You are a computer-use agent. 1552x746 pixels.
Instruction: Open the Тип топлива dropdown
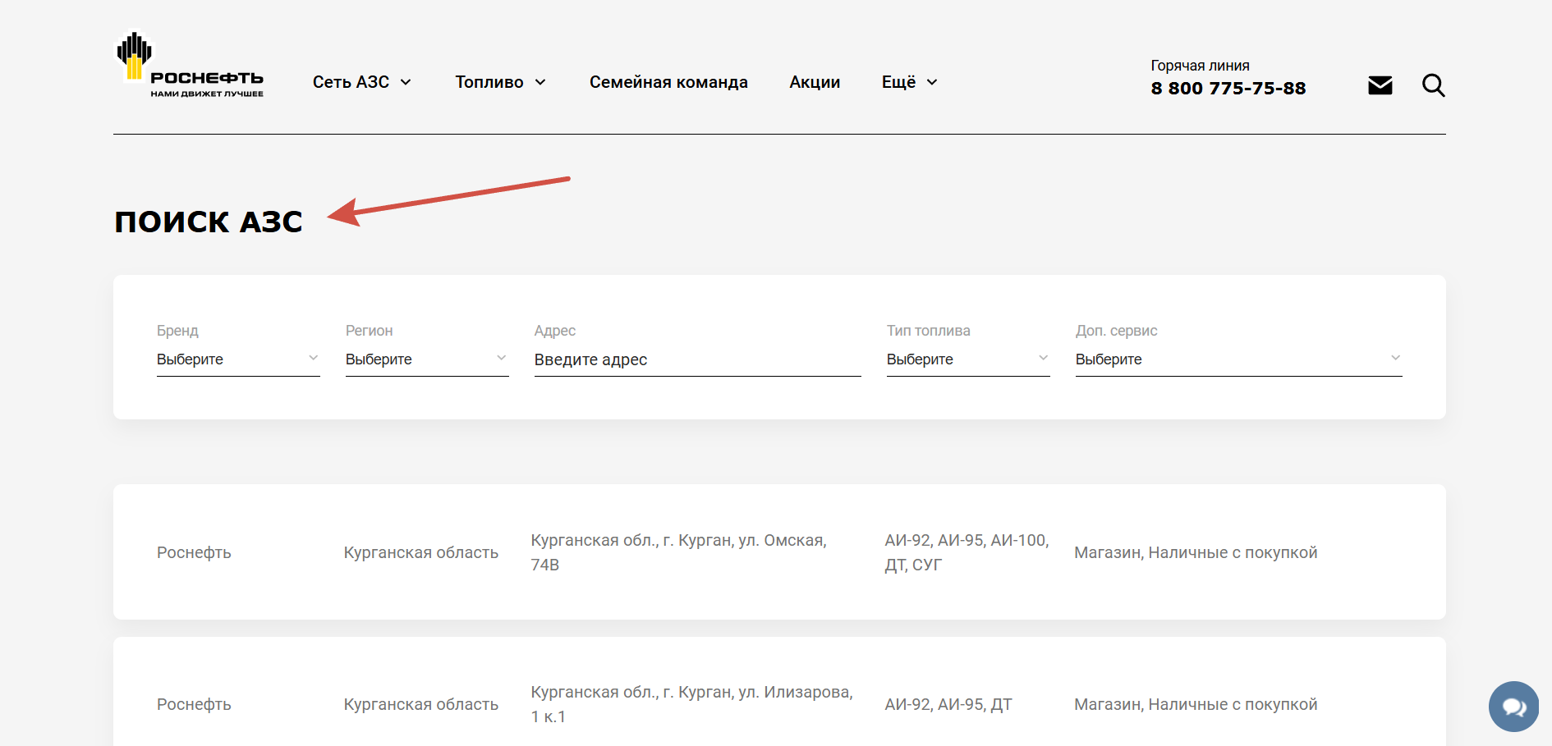point(968,359)
